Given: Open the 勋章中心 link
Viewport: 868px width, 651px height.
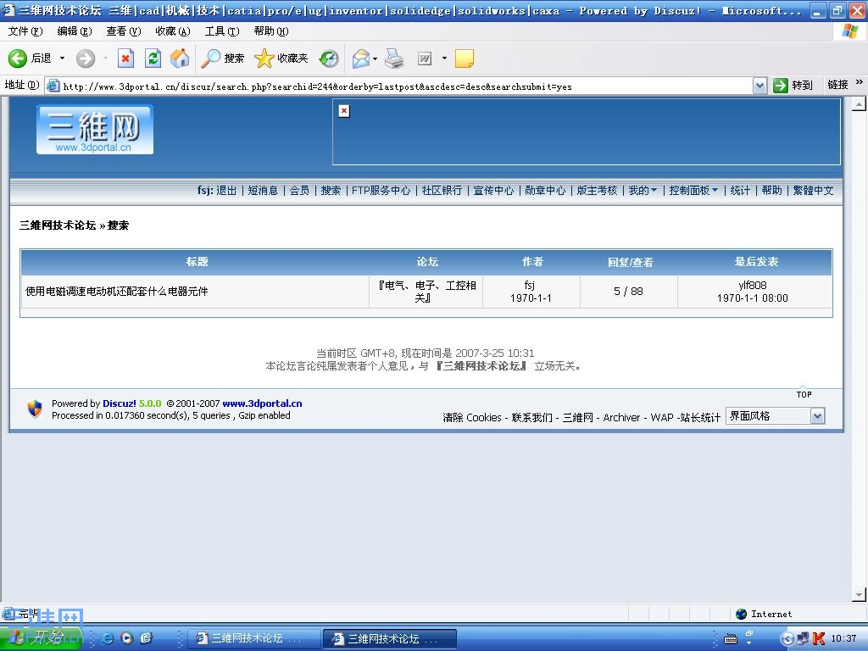Looking at the screenshot, I should point(545,191).
